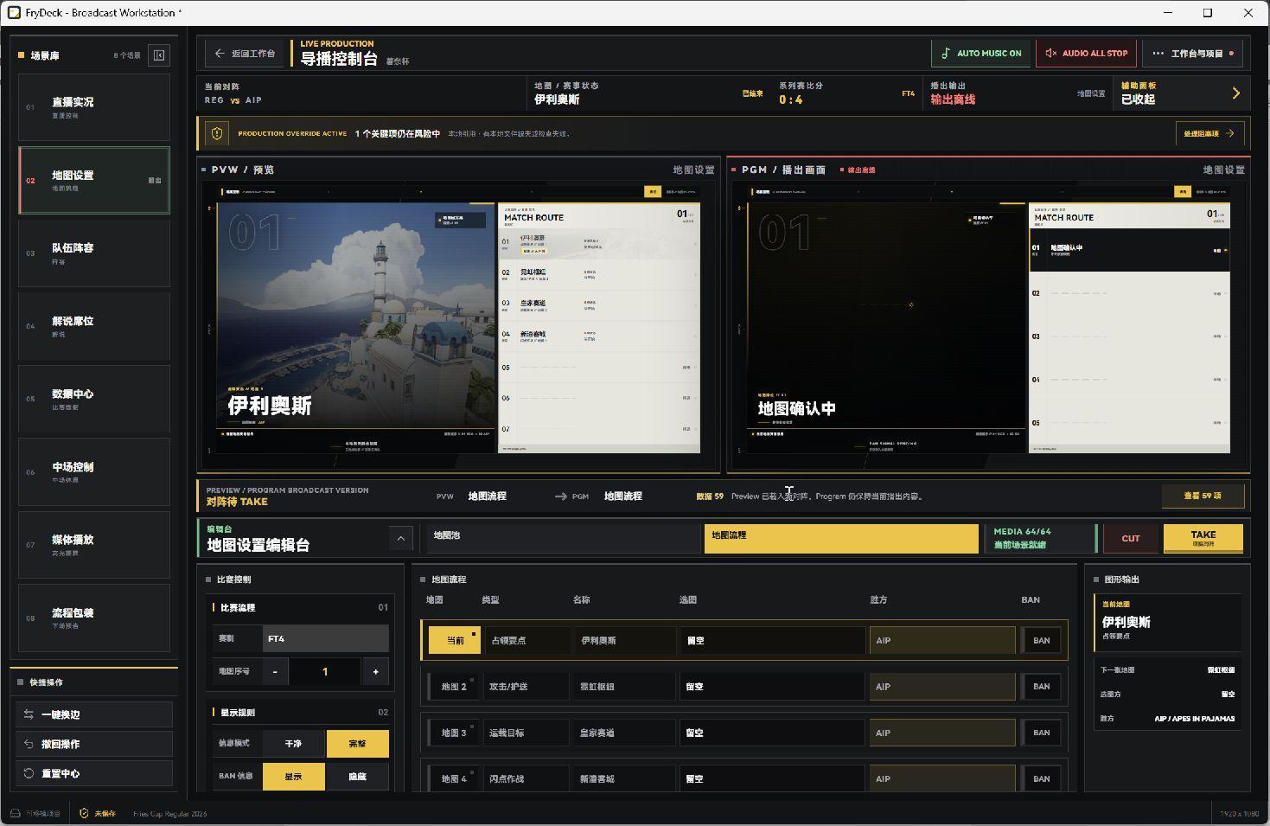This screenshot has width=1270, height=826.
Task: Click 处理阻塞项 button in warning banner
Action: click(x=1209, y=134)
